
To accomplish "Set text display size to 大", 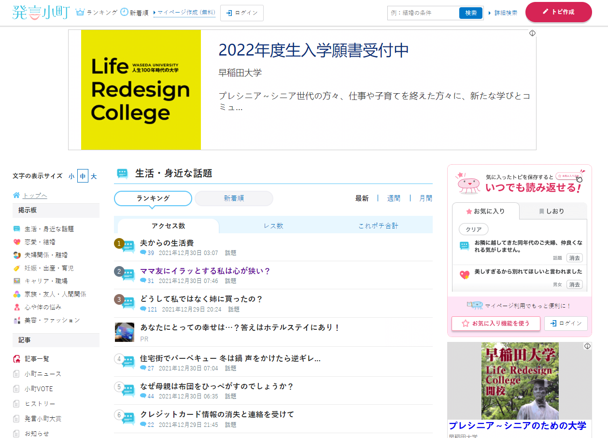I will [x=94, y=176].
